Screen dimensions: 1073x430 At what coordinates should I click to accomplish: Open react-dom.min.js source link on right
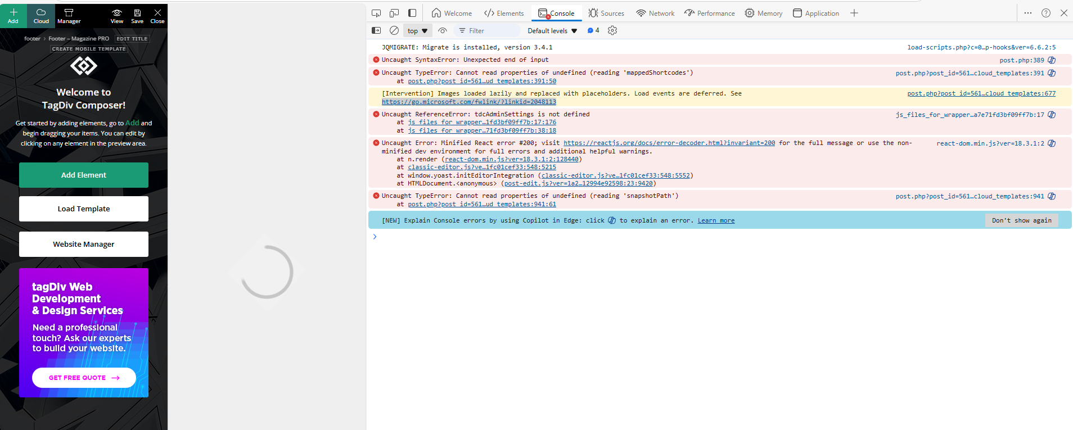click(990, 143)
